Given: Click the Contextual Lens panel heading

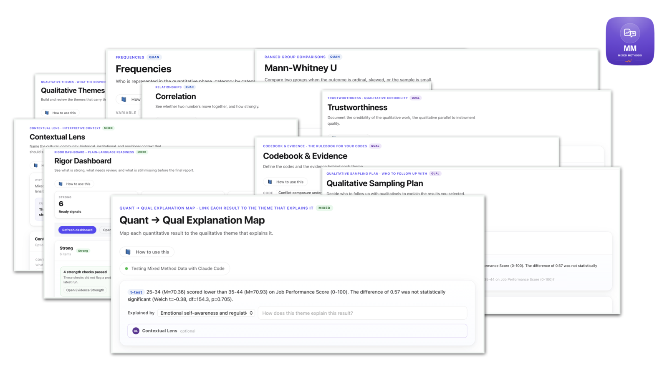Looking at the screenshot, I should (x=57, y=137).
